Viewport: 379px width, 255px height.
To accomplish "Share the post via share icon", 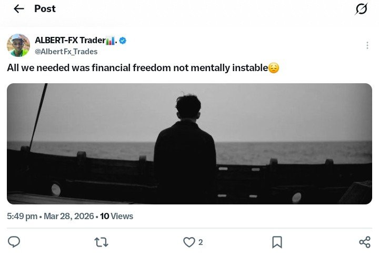I will pyautogui.click(x=364, y=242).
